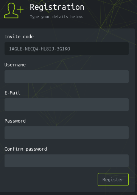The width and height of the screenshot is (137, 195).
Task: Focus the Invite code input field
Action: pos(67,49)
